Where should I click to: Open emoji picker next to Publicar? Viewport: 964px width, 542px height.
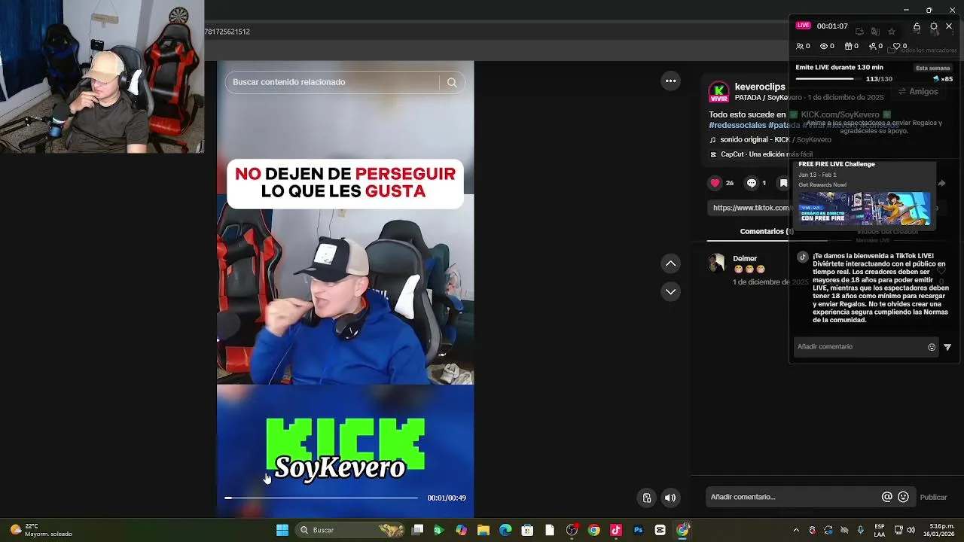[x=903, y=497]
